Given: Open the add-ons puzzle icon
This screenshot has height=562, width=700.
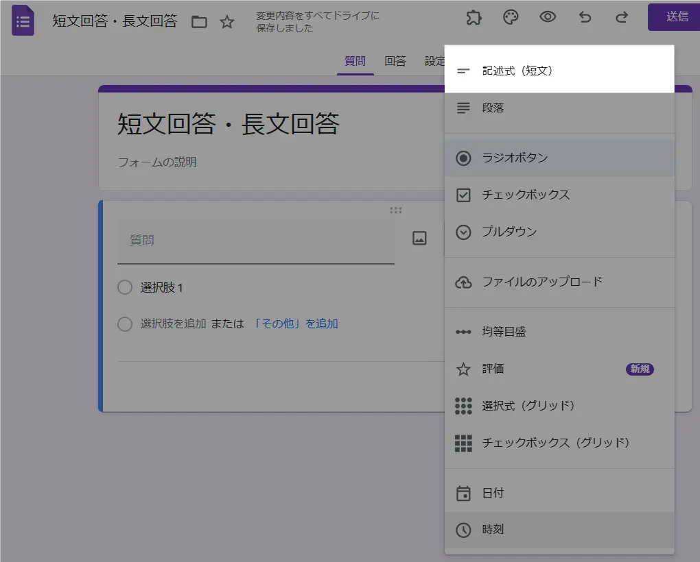Looking at the screenshot, I should [x=474, y=18].
